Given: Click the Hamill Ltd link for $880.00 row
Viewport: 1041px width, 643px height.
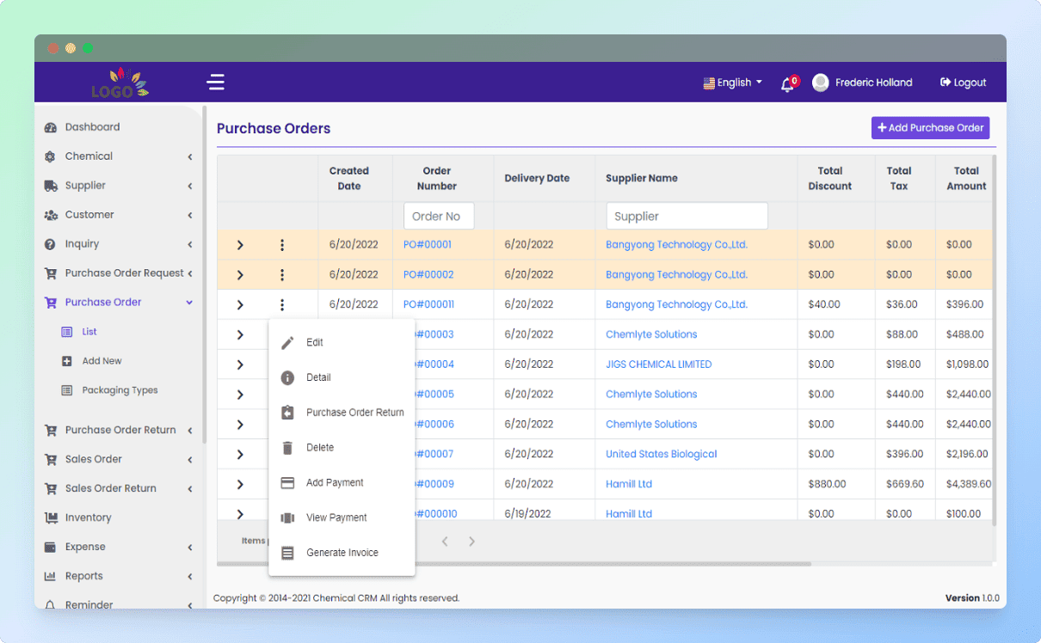Looking at the screenshot, I should click(x=629, y=484).
